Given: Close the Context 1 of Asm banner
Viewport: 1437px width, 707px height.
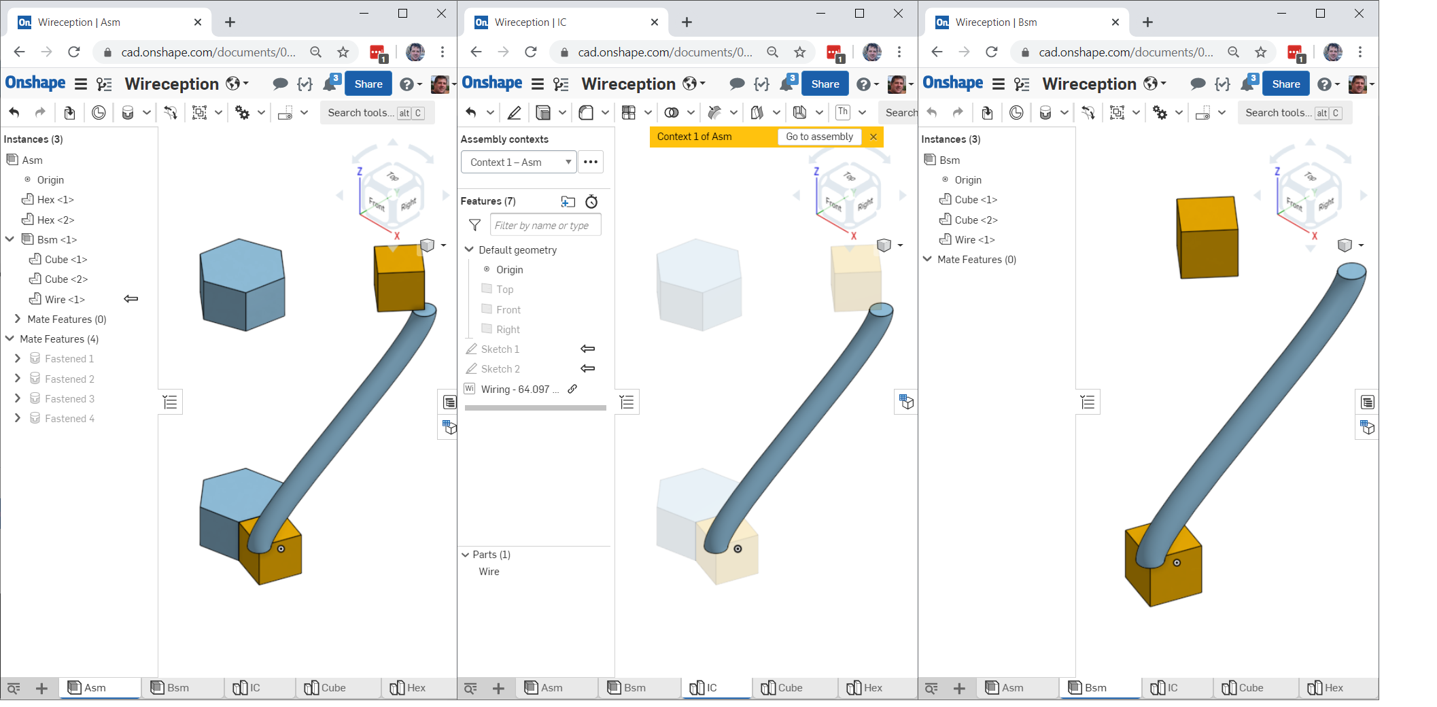Looking at the screenshot, I should click(x=873, y=137).
